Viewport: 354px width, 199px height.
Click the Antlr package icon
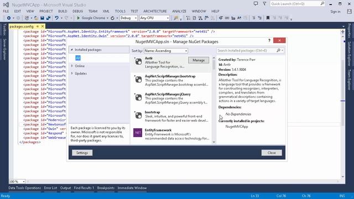tap(138, 61)
